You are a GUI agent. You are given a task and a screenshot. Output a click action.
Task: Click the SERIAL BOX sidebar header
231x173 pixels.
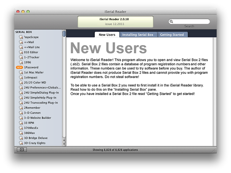[24, 32]
